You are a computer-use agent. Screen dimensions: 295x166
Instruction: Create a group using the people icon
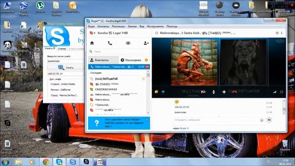pos(128,43)
